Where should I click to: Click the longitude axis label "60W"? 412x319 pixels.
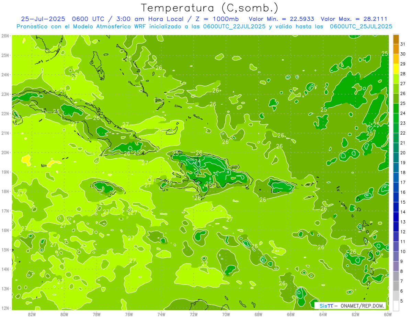[x=388, y=314]
